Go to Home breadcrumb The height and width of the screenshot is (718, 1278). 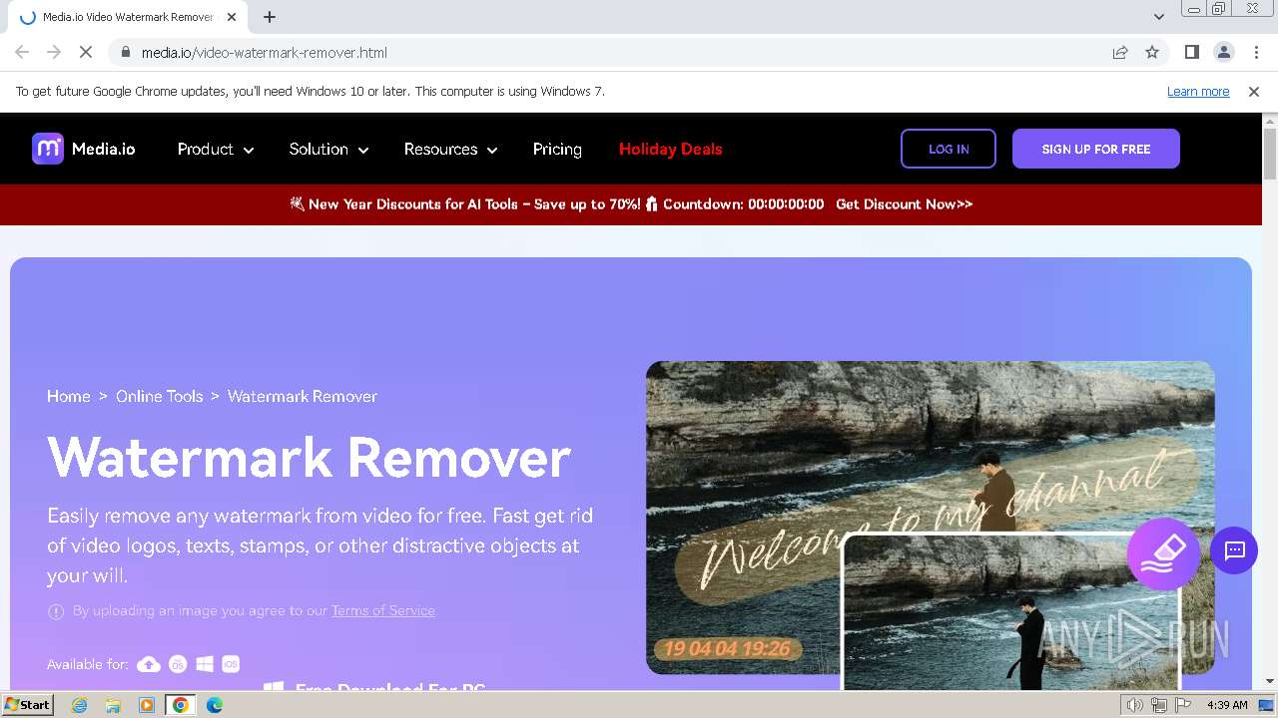point(69,396)
